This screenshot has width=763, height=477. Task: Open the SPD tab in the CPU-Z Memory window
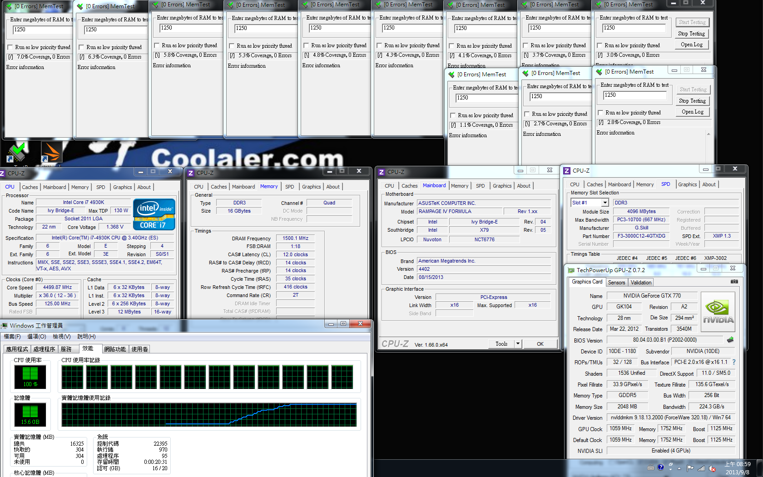pyautogui.click(x=289, y=187)
